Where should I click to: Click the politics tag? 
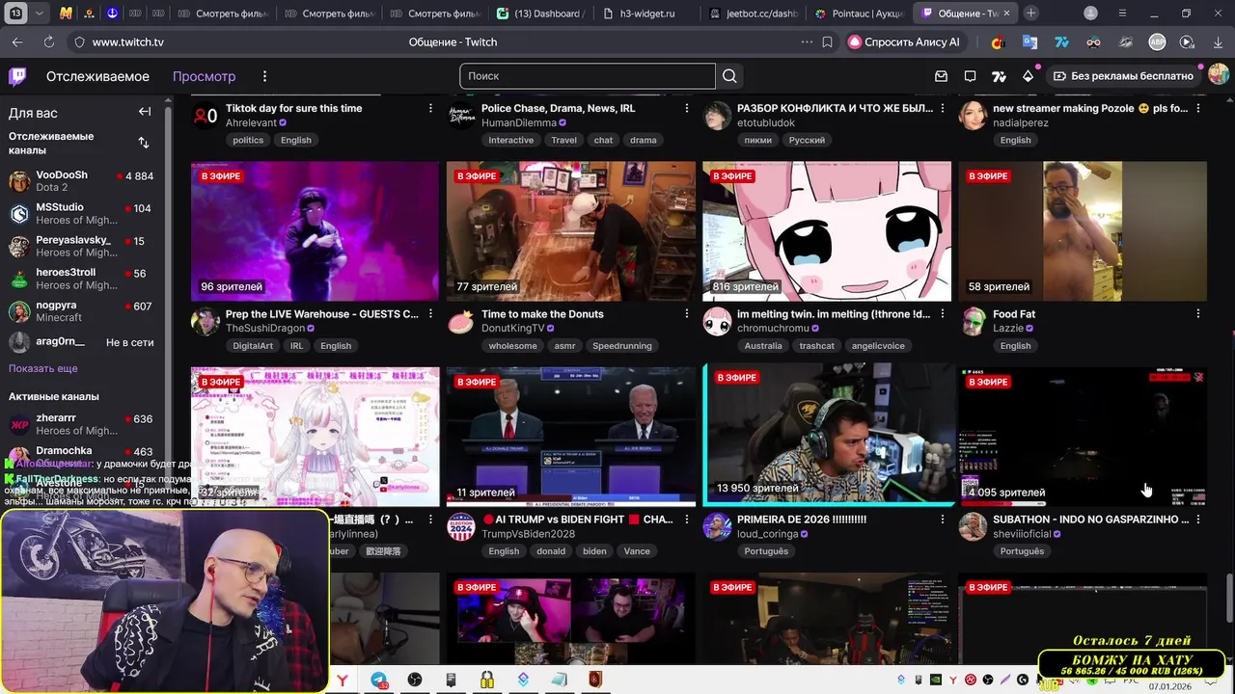(x=248, y=140)
